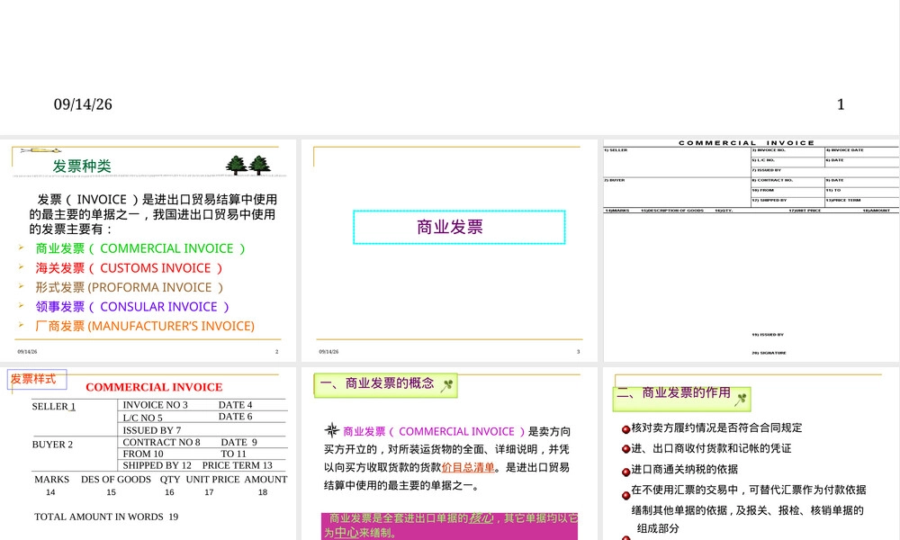This screenshot has height=540, width=900.
Task: Click the leaf icon beside 一、商业发票的概念
Action: (x=446, y=385)
